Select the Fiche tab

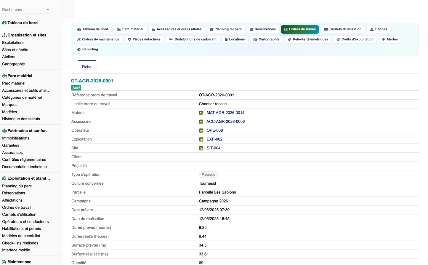point(87,67)
